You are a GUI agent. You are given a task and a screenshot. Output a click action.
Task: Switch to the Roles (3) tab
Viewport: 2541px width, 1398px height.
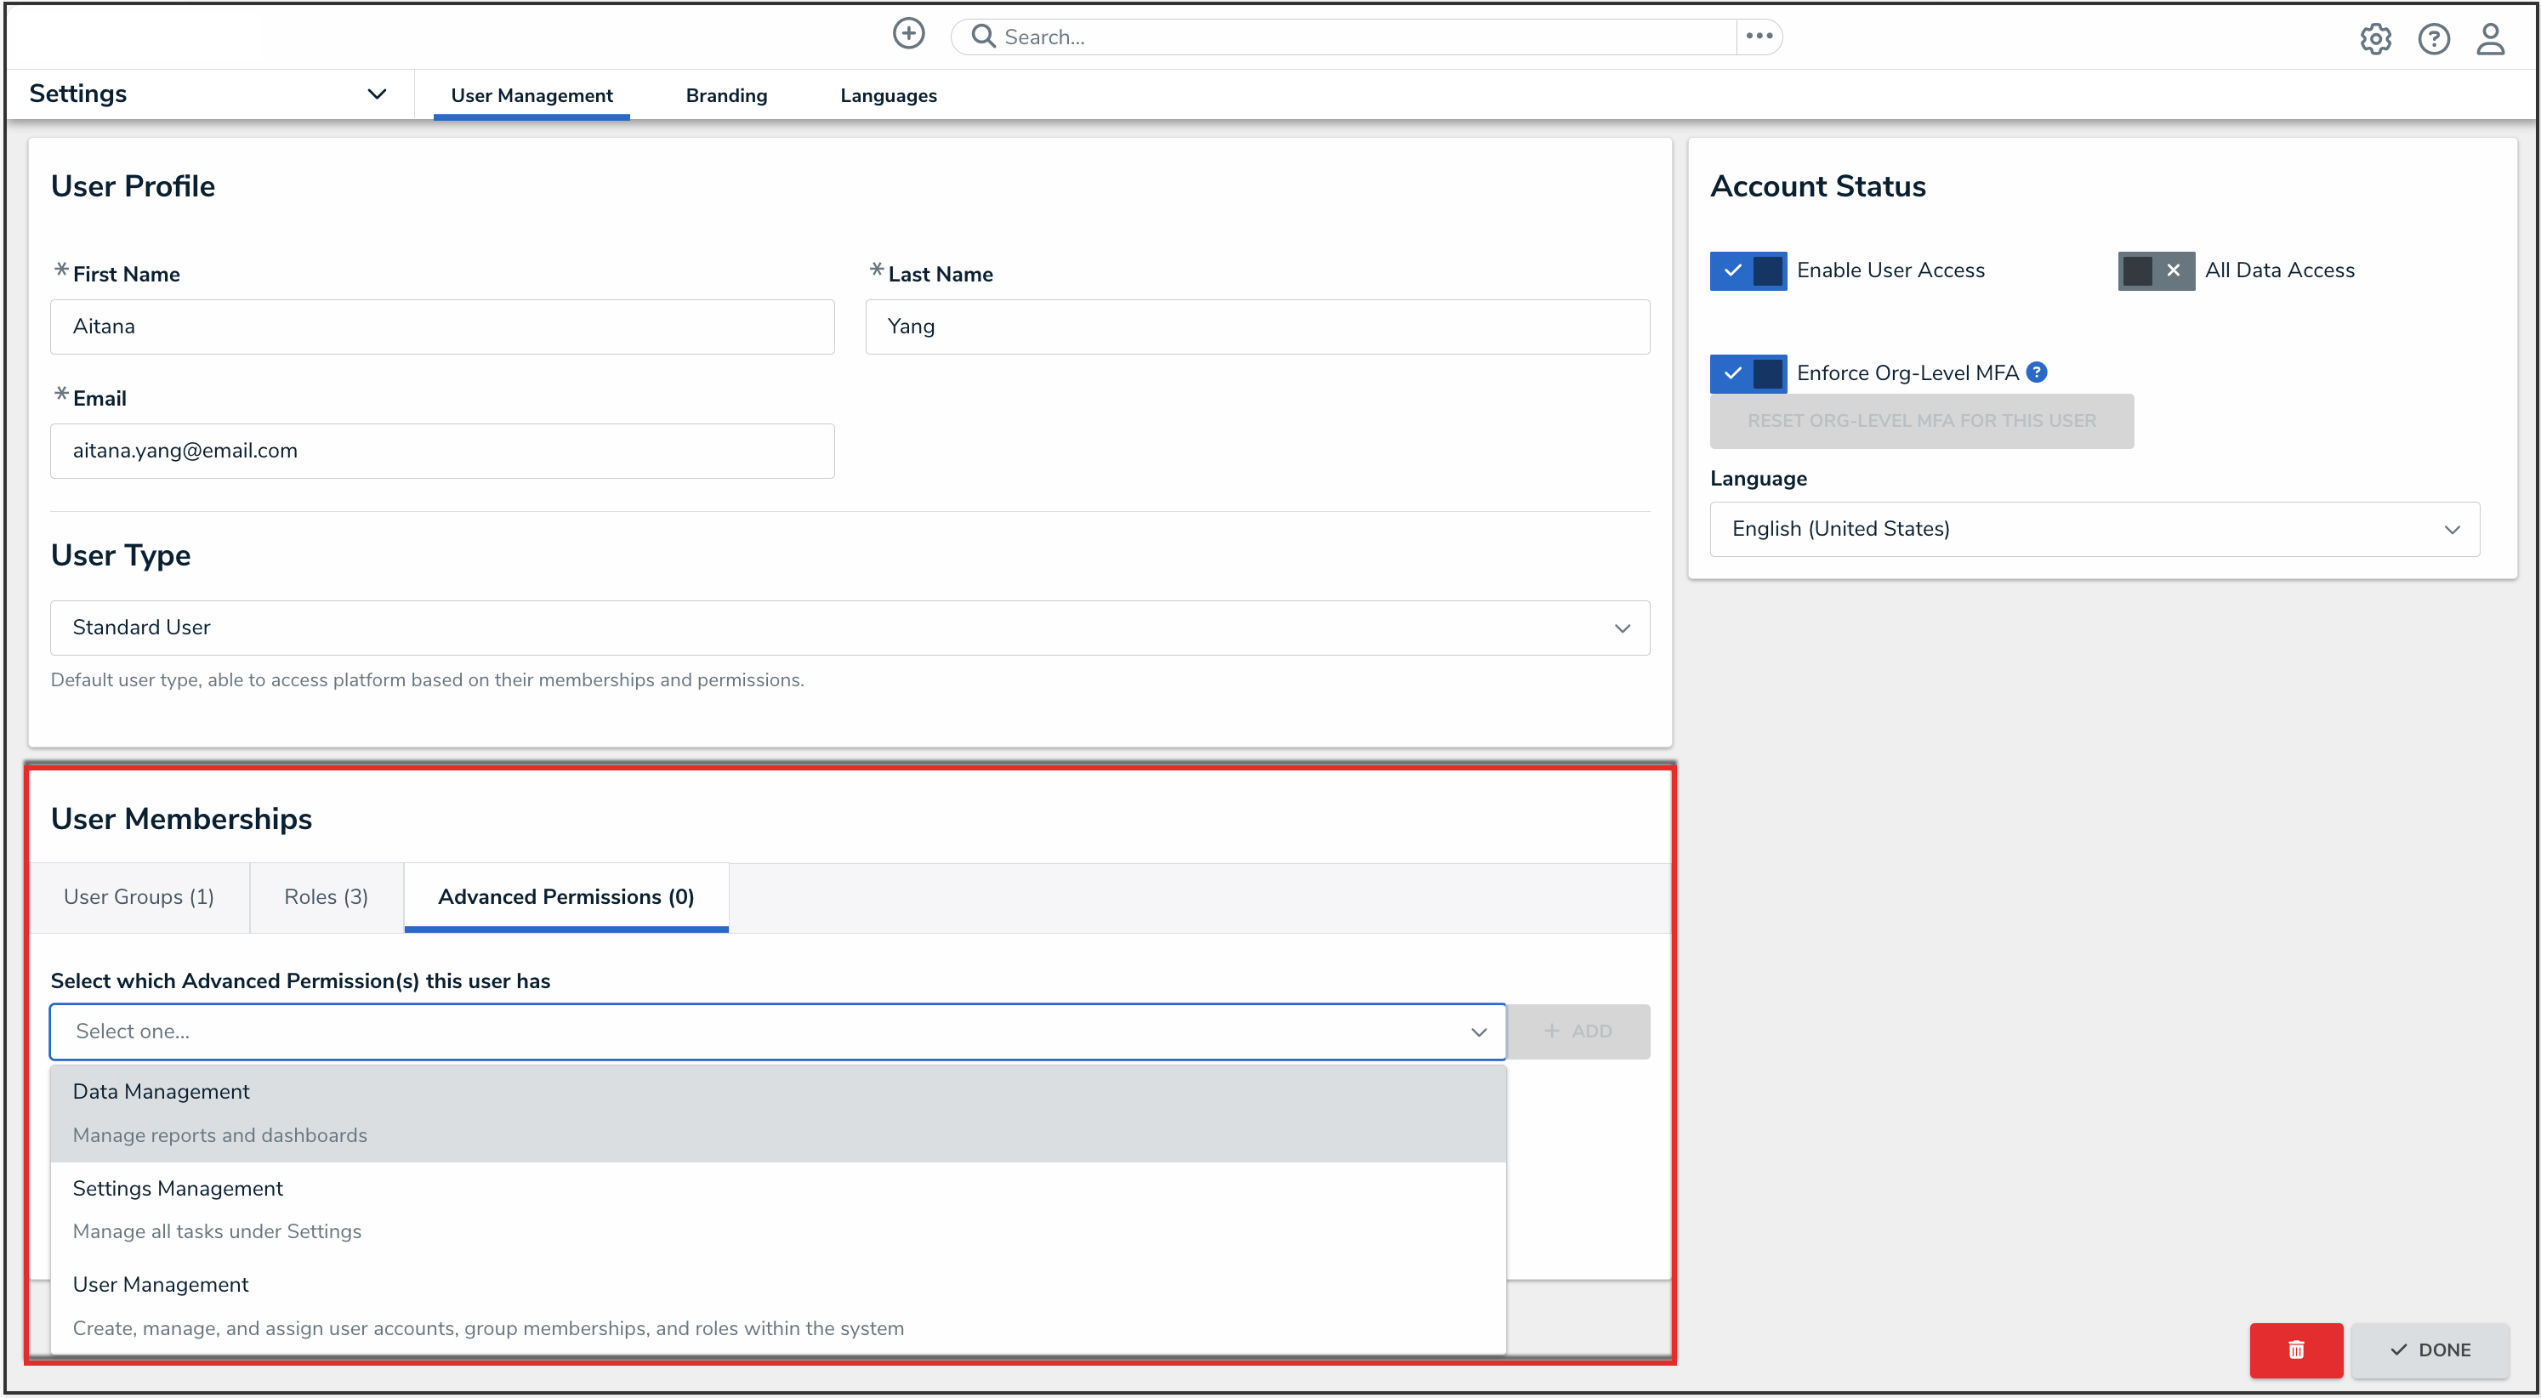pyautogui.click(x=326, y=897)
